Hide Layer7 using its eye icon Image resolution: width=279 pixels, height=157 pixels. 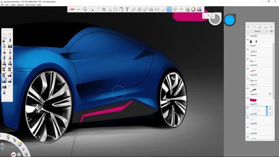pyautogui.click(x=248, y=40)
